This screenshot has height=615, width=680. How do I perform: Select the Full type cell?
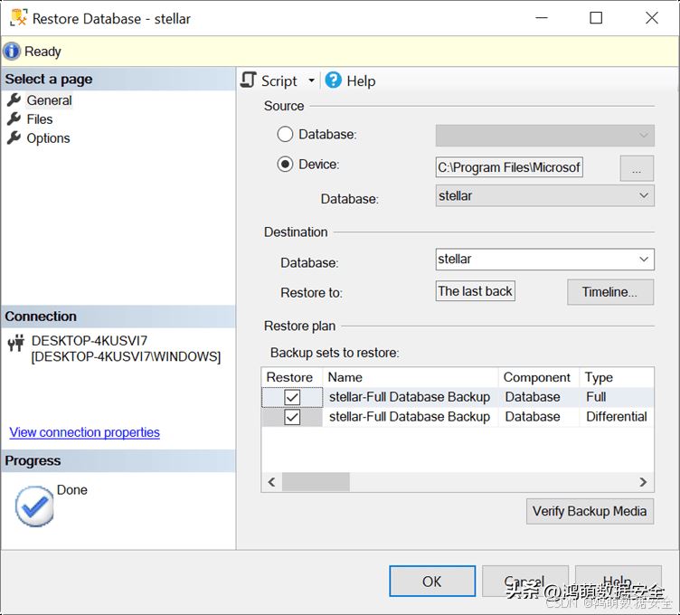point(617,397)
